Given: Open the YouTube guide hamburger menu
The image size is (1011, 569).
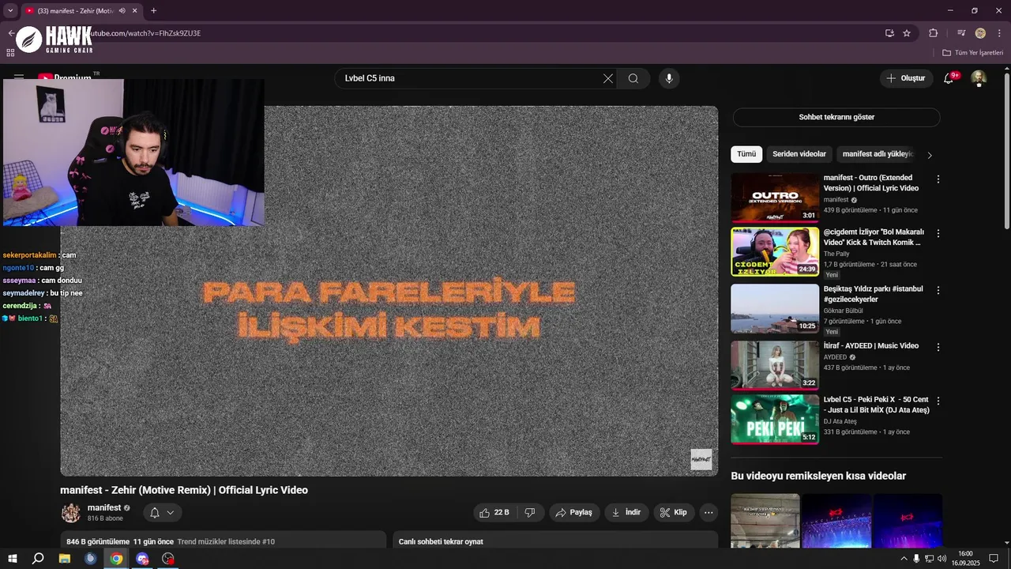Looking at the screenshot, I should (19, 77).
